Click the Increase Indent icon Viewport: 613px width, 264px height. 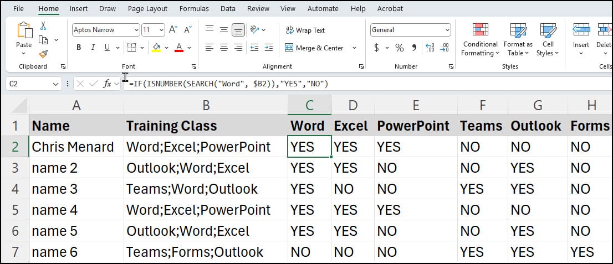click(269, 48)
